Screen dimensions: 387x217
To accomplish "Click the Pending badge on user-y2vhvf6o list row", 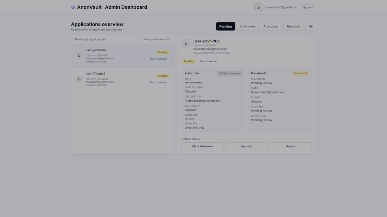I will [162, 52].
